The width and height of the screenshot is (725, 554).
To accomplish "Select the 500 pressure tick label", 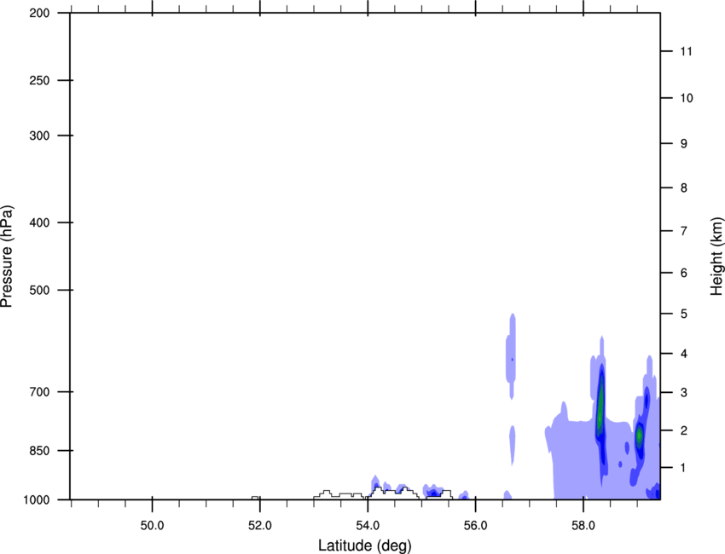I will coord(39,290).
